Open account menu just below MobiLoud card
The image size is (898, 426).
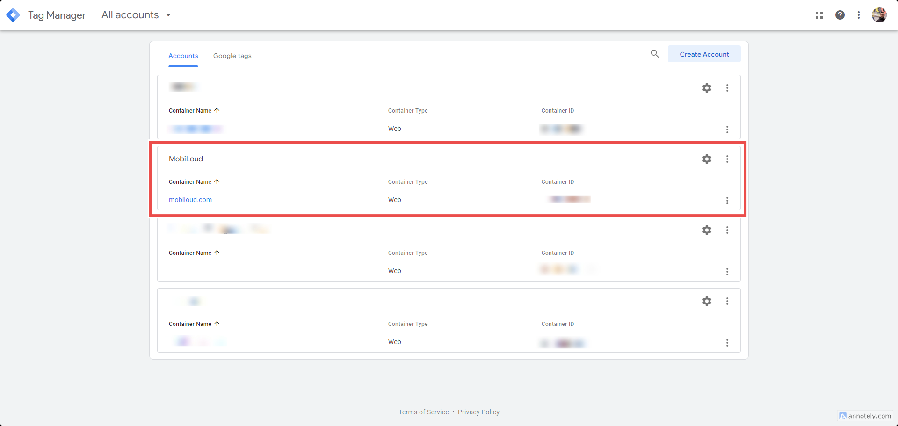(x=727, y=230)
